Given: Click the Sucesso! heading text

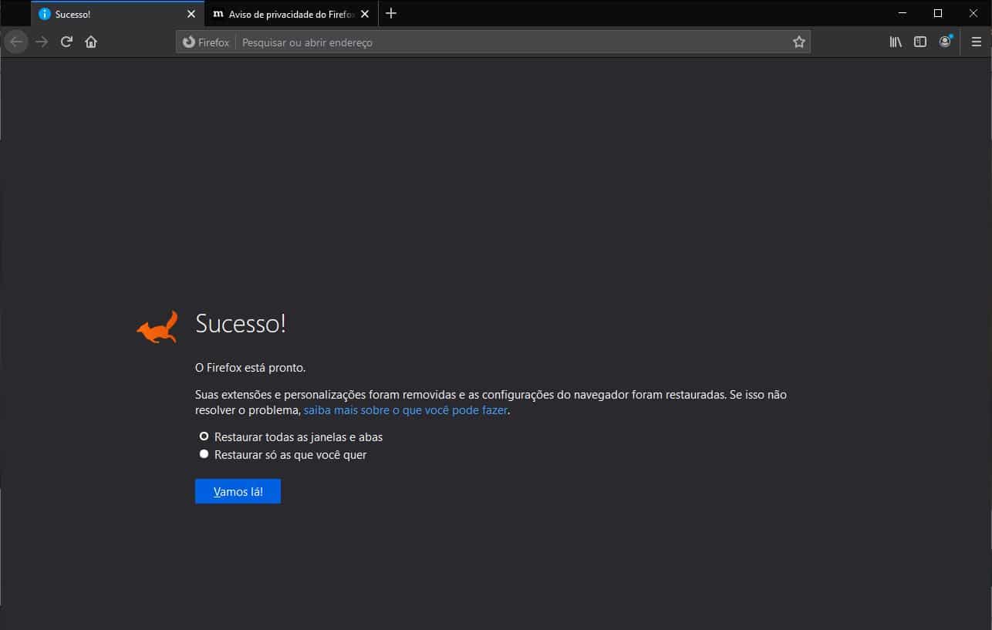Looking at the screenshot, I should click(x=241, y=323).
